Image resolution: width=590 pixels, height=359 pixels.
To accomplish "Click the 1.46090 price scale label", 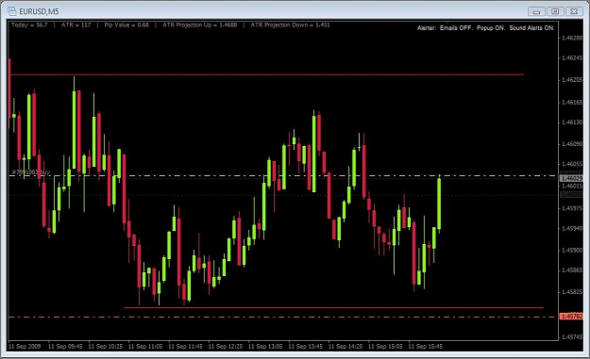I will pos(571,144).
